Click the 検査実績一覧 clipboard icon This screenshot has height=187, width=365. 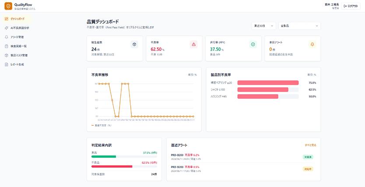pyautogui.click(x=6, y=46)
